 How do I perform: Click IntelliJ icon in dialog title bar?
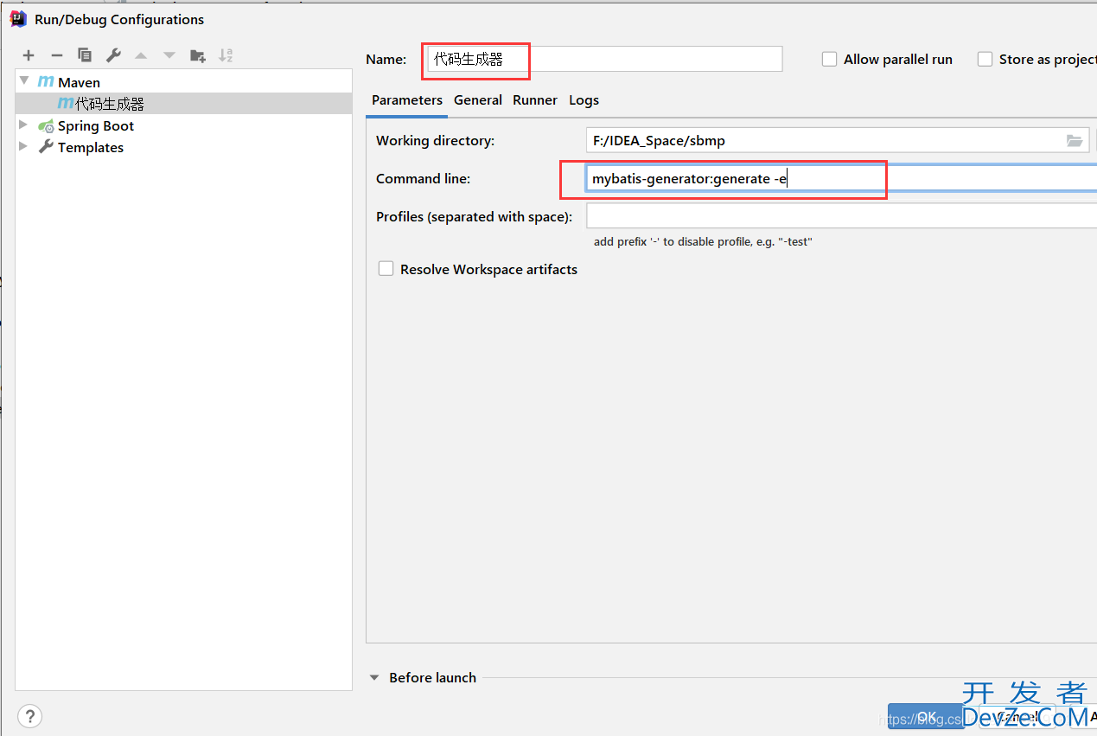18,18
